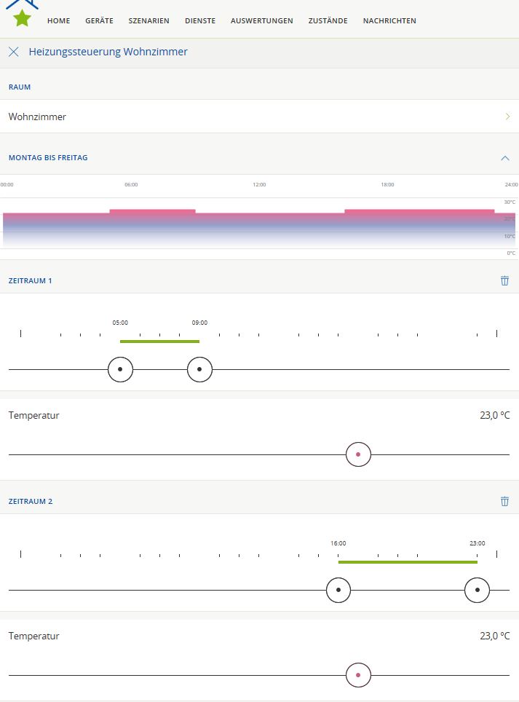Viewport: 519px width, 702px height.
Task: Click the Zeitraum 2 temperature slider knob
Action: point(358,675)
